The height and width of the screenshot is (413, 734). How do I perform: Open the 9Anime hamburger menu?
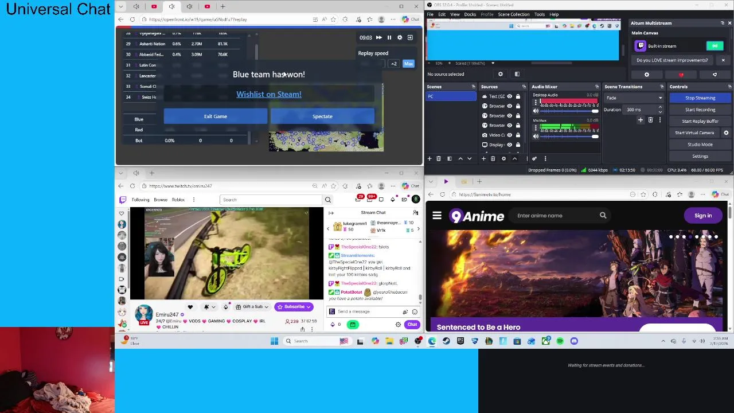[x=437, y=216]
